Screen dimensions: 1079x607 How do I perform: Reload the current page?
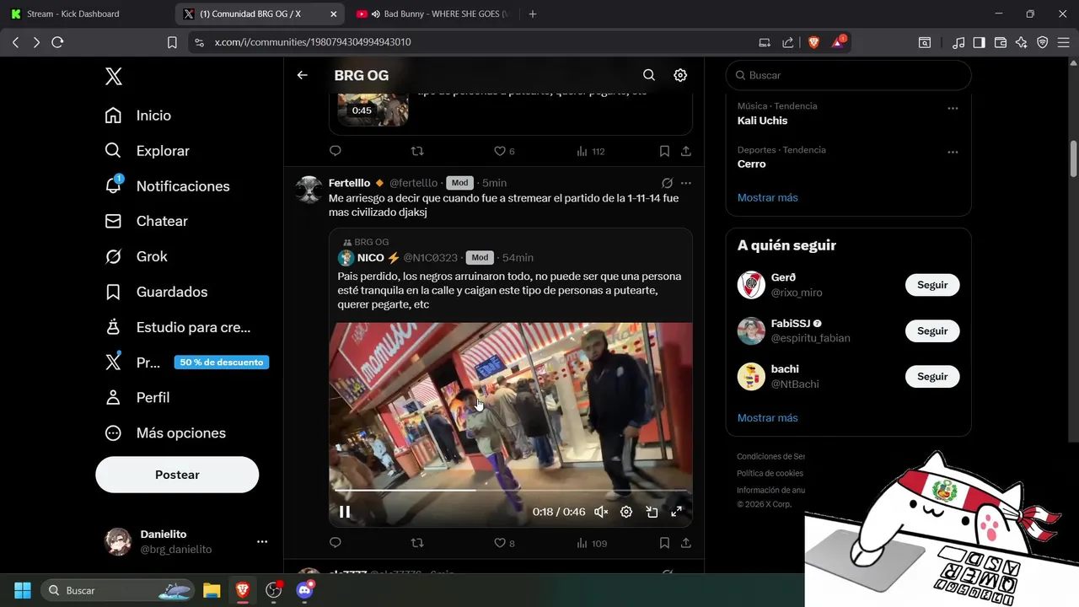pyautogui.click(x=57, y=42)
